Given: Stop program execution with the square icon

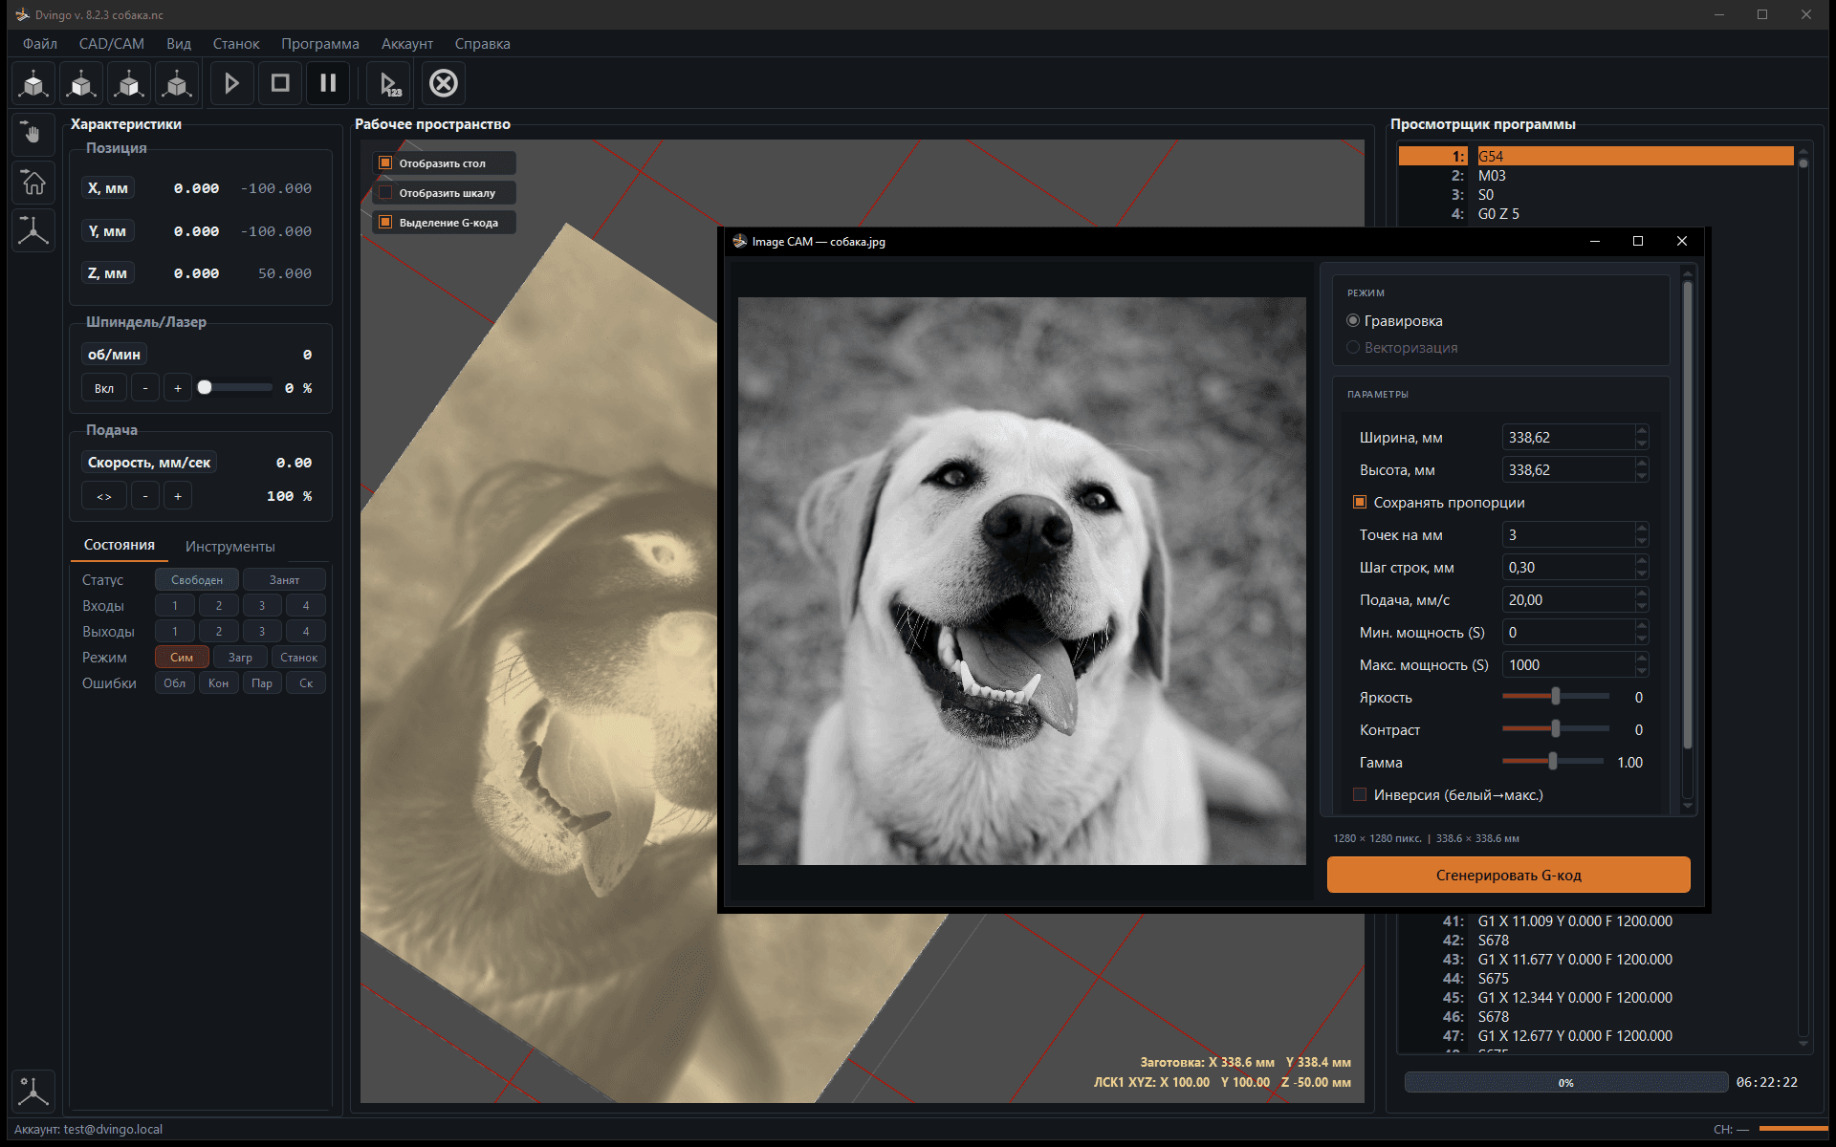Looking at the screenshot, I should tap(280, 83).
